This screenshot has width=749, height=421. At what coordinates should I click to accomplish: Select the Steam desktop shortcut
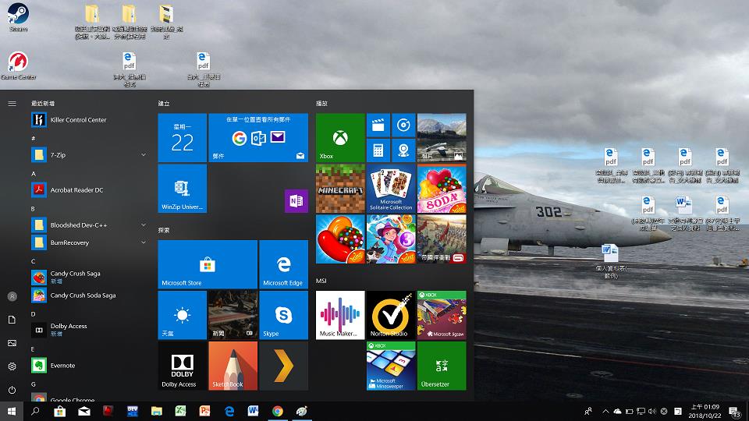[x=18, y=18]
